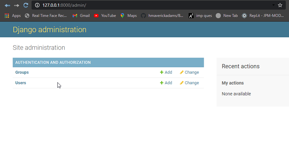The height and width of the screenshot is (162, 289).
Task: Click the Django administration title
Action: coord(49,30)
